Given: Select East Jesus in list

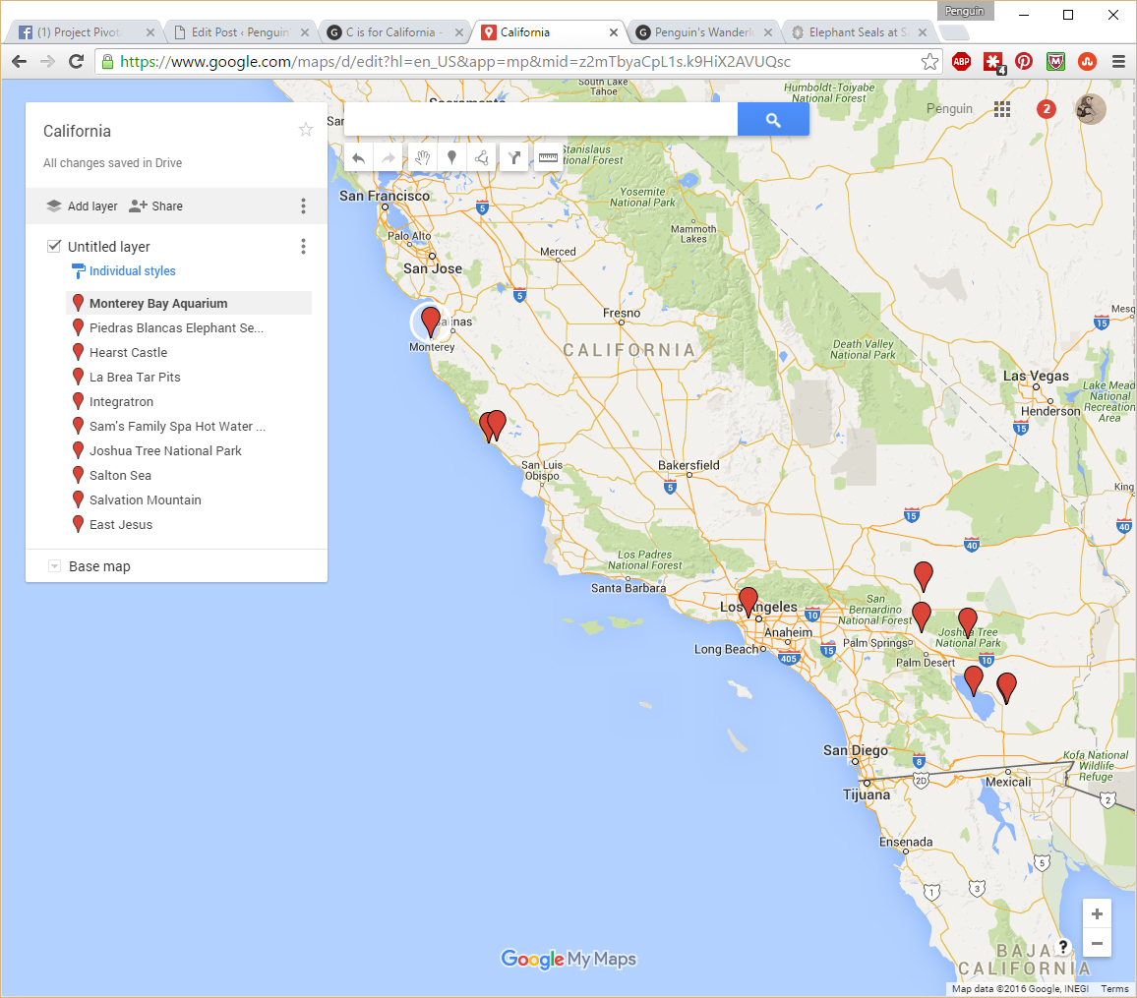Looking at the screenshot, I should (x=189, y=525).
